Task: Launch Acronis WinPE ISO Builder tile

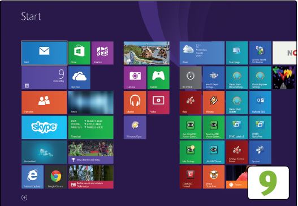Action: click(260, 53)
